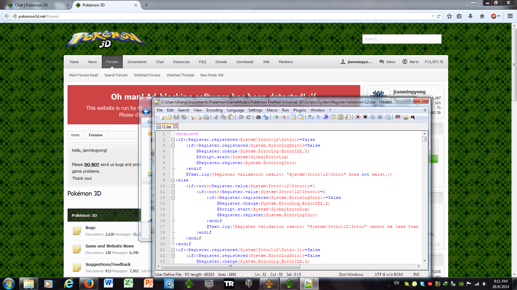Click the ABC spell check toolbar icon
Image resolution: width=517 pixels, height=290 pixels.
pos(398,117)
